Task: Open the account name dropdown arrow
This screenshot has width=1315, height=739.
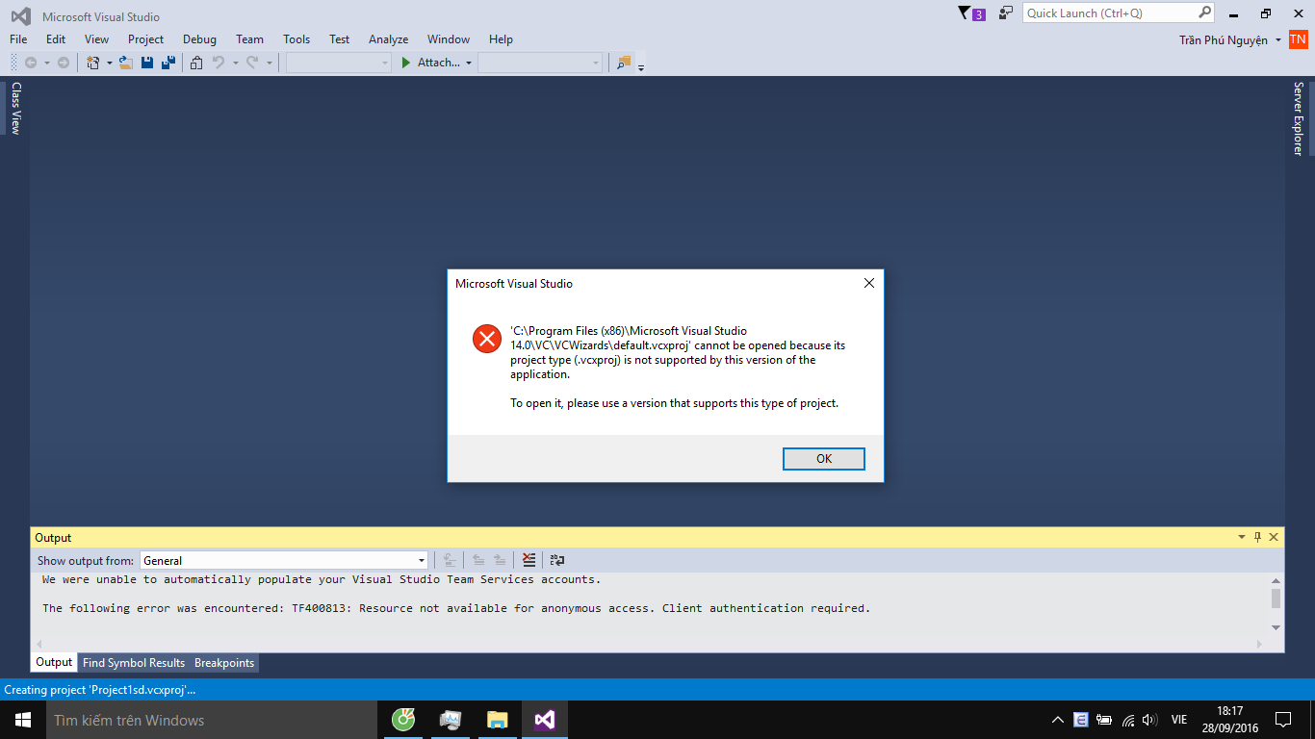Action: pyautogui.click(x=1277, y=39)
